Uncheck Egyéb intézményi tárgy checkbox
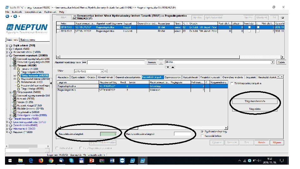300x169 pixels. pyautogui.click(x=202, y=132)
